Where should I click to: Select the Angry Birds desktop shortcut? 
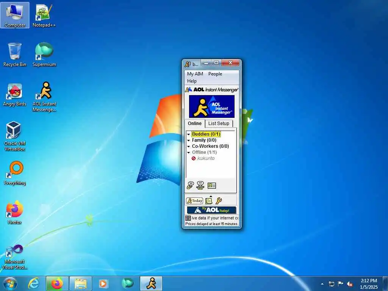tap(15, 95)
